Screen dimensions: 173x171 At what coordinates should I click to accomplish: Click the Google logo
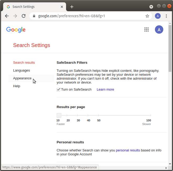click(x=16, y=30)
